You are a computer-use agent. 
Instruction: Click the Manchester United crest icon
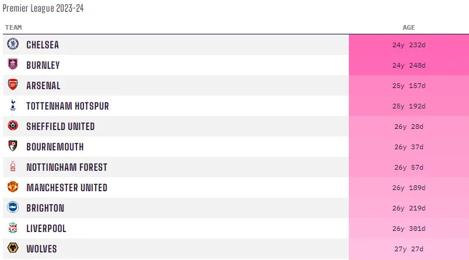pyautogui.click(x=13, y=187)
